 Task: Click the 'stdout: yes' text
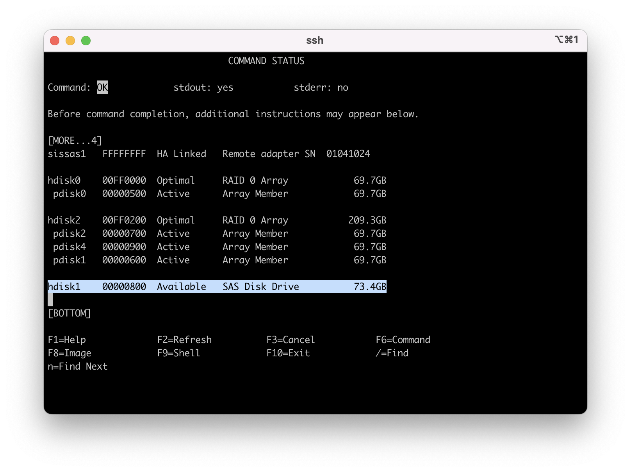coord(203,88)
